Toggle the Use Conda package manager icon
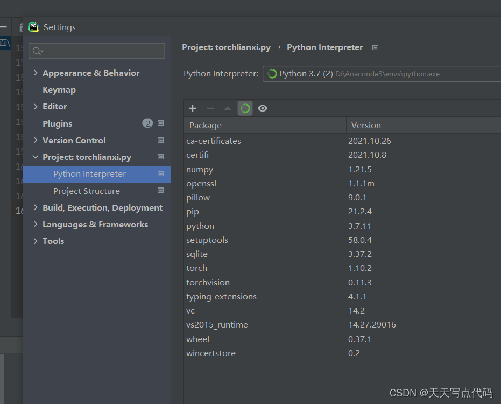This screenshot has height=404, width=501. (x=245, y=108)
